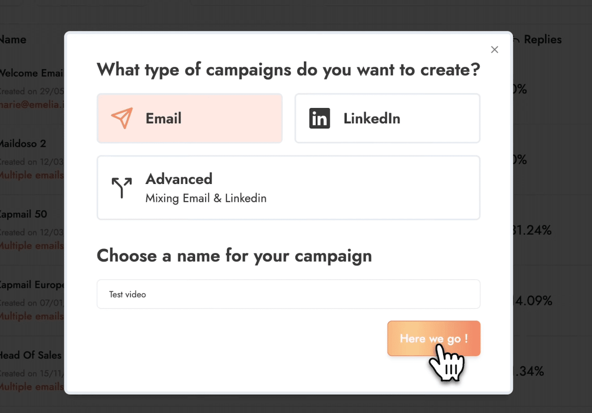Choose the LinkedIn campaign type label
Image resolution: width=592 pixels, height=413 pixels.
pyautogui.click(x=372, y=118)
